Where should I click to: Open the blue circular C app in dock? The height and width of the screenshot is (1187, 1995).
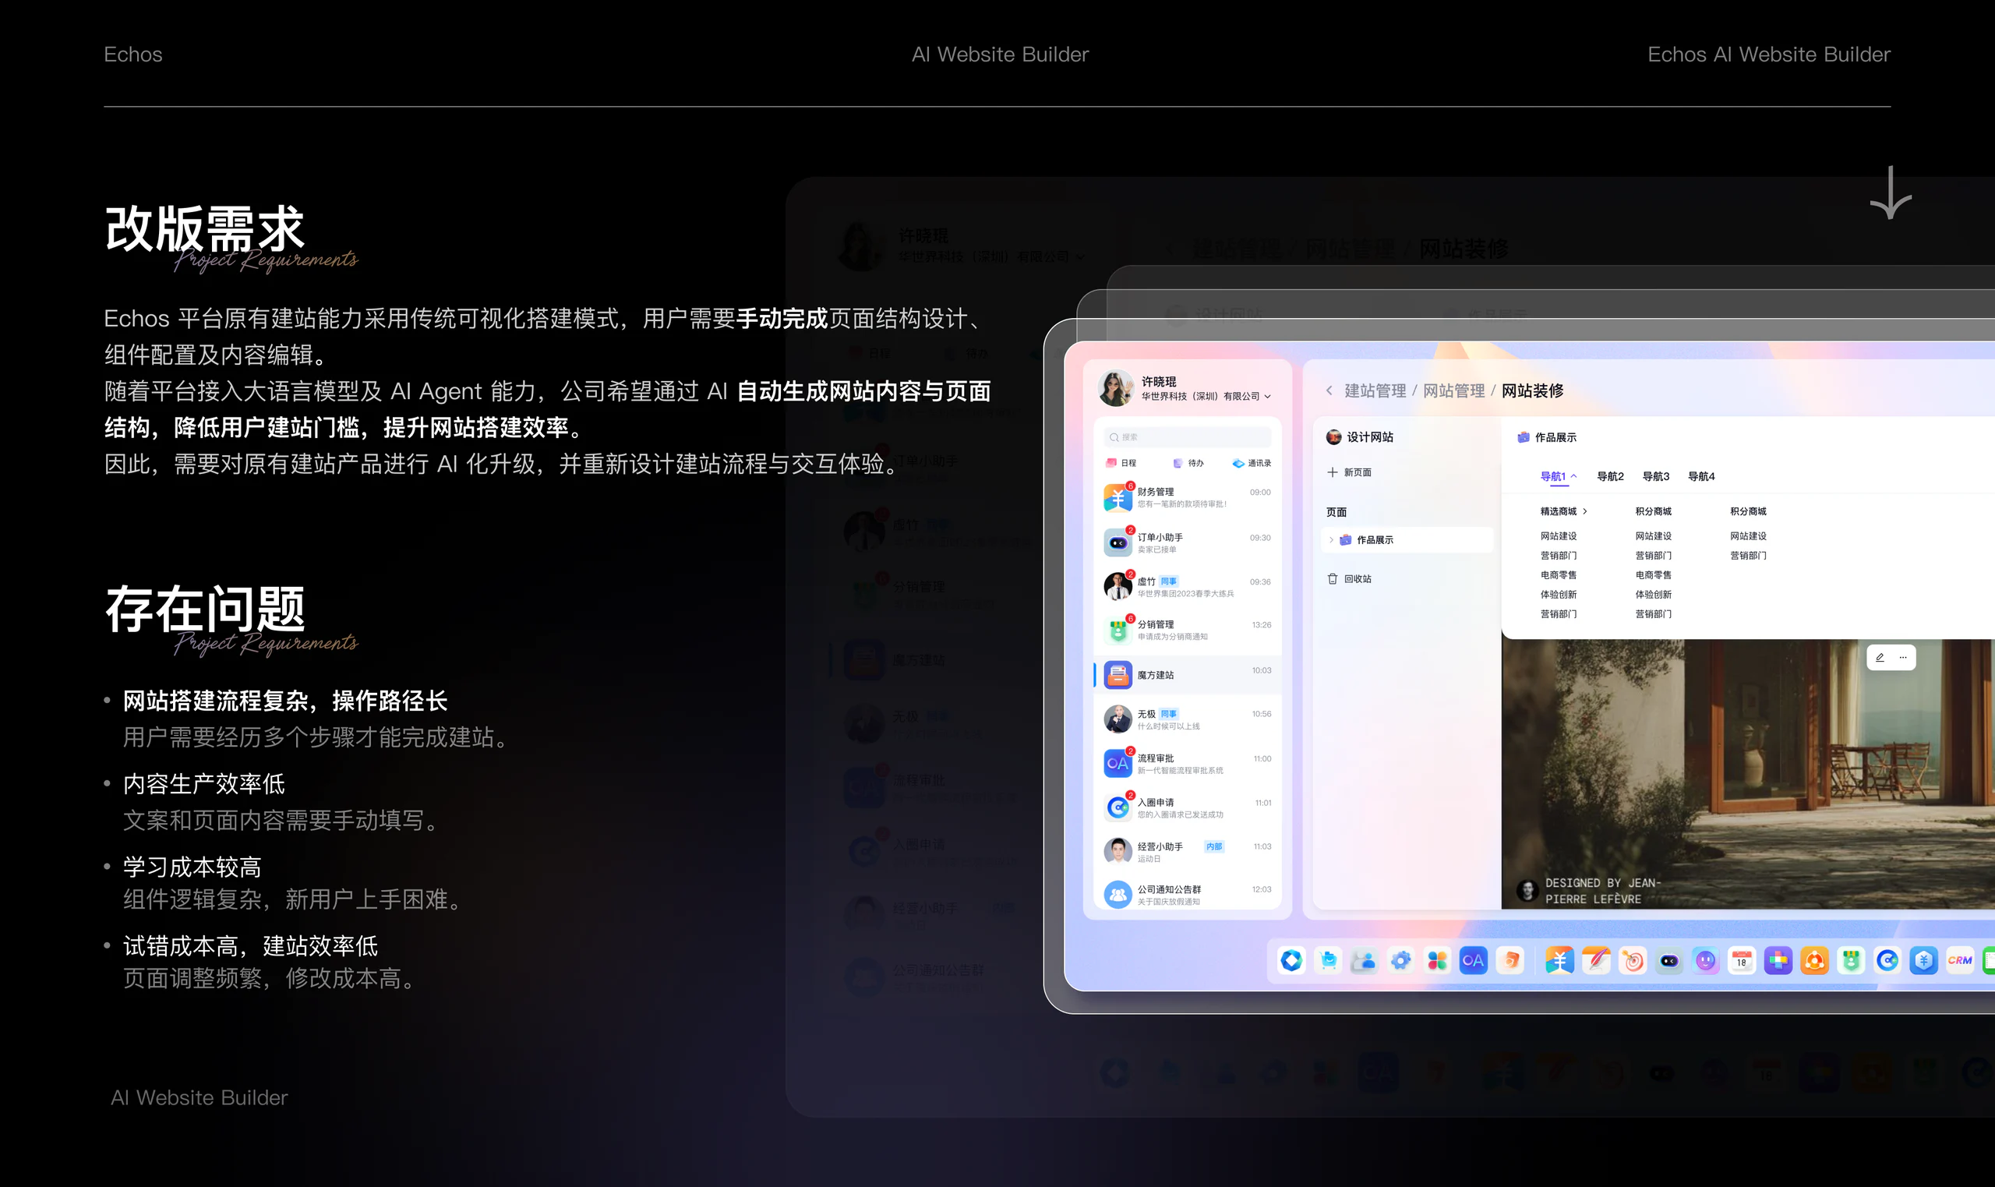[x=1887, y=961]
